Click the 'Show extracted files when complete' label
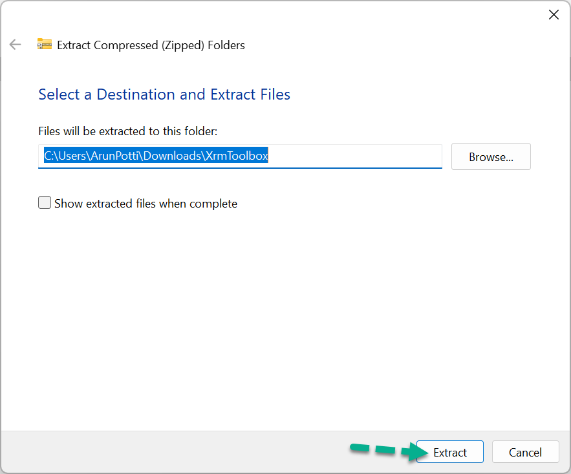The height and width of the screenshot is (474, 571). 145,204
